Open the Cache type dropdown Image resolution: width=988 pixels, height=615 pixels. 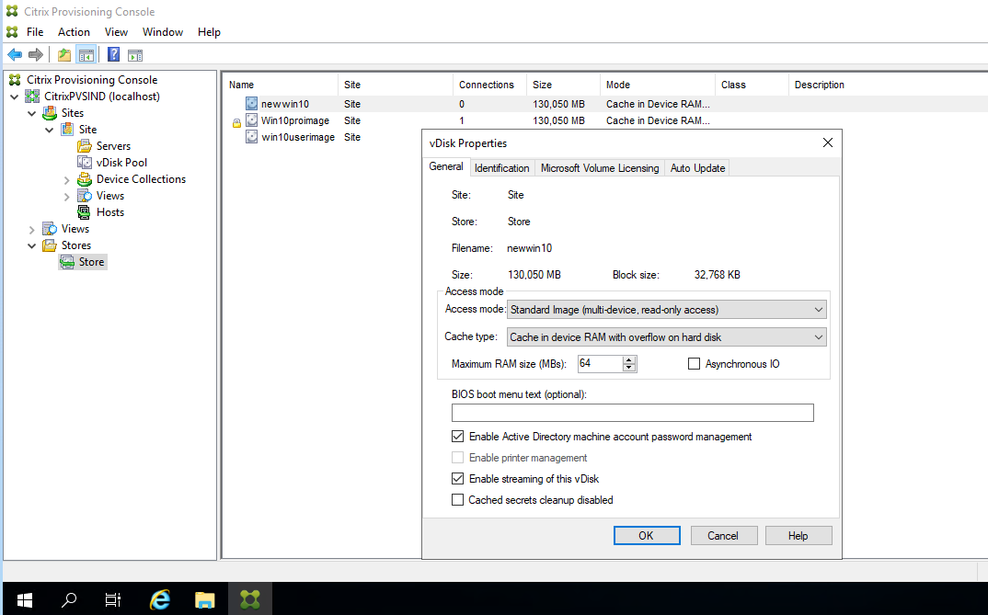[667, 336]
